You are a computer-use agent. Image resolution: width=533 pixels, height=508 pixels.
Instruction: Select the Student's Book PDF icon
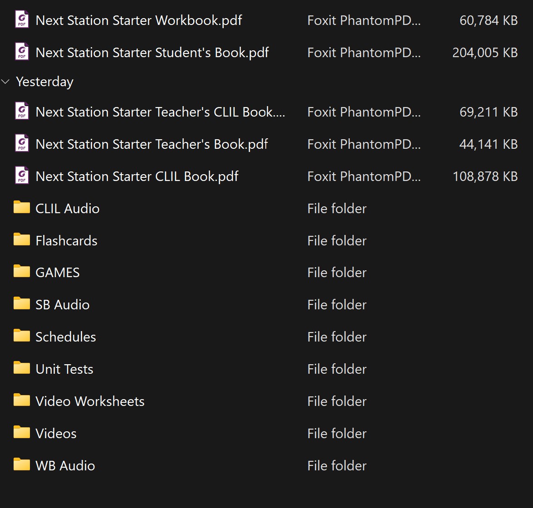(22, 53)
